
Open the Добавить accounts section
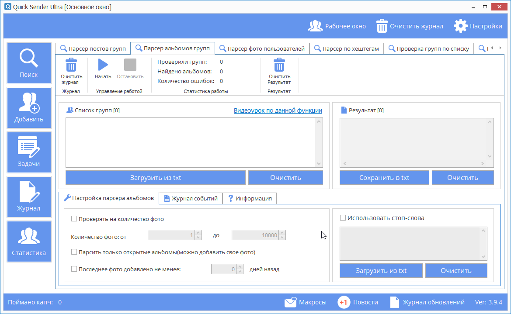click(x=29, y=108)
